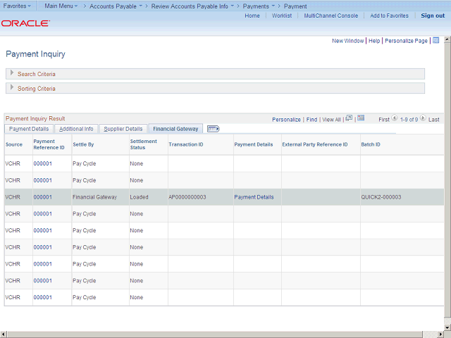Screen dimensions: 451x338
Task: Click the show all columns icon
Action: click(213, 129)
